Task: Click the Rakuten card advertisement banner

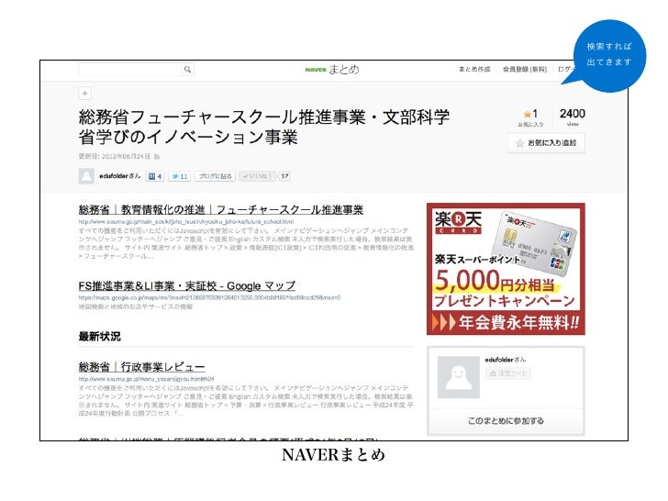Action: pyautogui.click(x=506, y=269)
